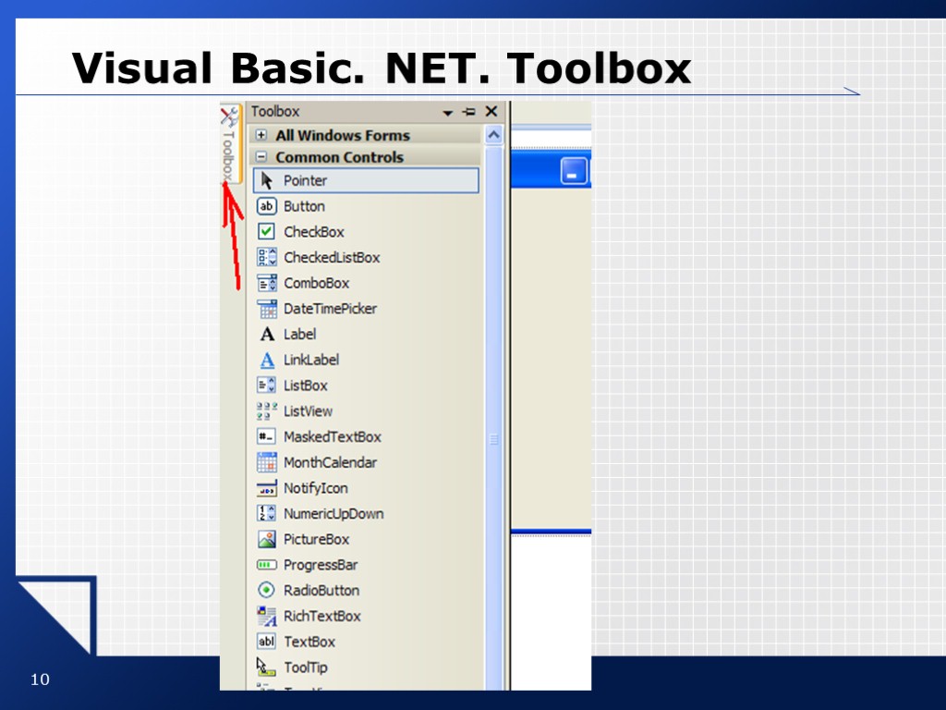This screenshot has width=946, height=710.
Task: Select the 'Pointer' text row
Action: [366, 180]
